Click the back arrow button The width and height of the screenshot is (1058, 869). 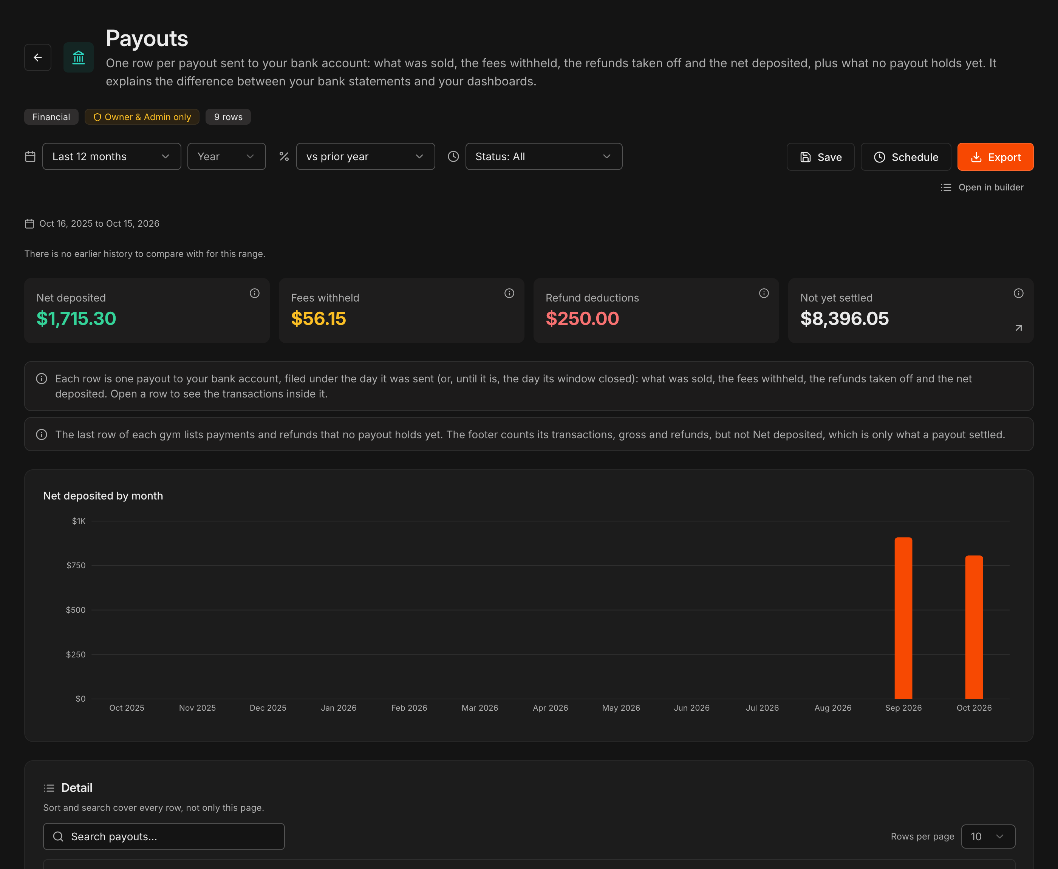[x=37, y=57]
